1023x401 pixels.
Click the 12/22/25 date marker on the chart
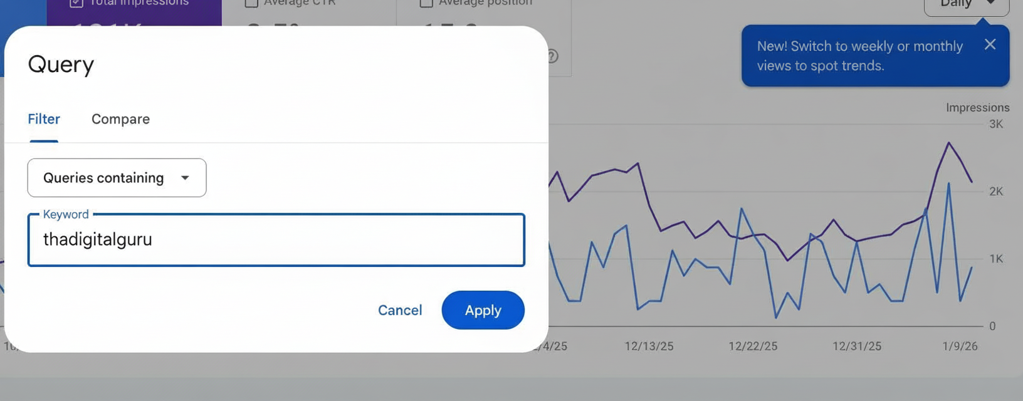[753, 345]
